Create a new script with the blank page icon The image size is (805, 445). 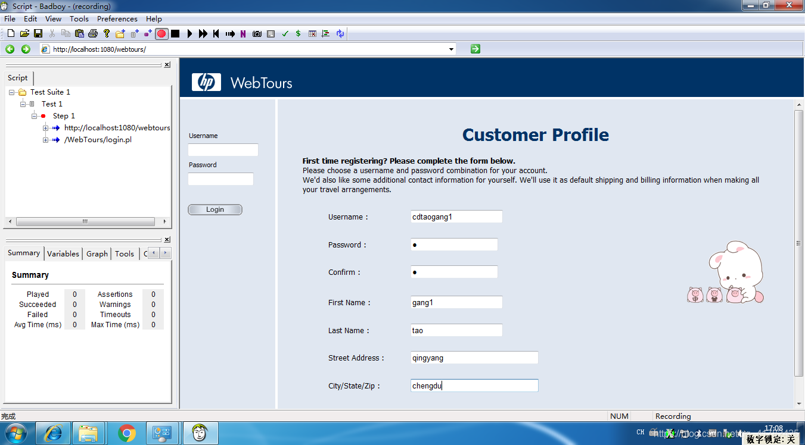click(11, 34)
